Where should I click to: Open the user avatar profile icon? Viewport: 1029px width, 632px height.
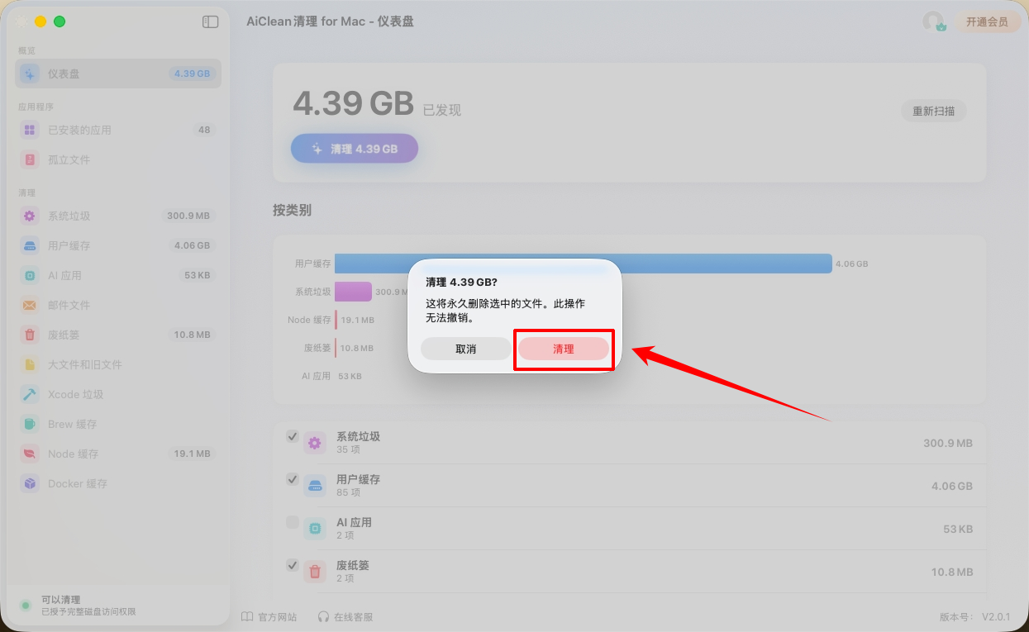[x=934, y=21]
